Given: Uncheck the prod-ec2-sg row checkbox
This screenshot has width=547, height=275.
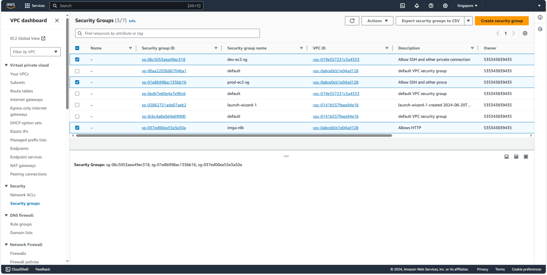Looking at the screenshot, I should pos(77,82).
